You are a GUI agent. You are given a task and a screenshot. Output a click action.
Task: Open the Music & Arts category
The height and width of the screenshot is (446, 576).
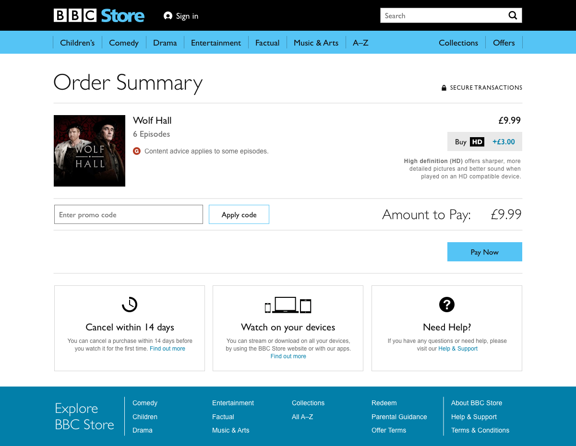[316, 43]
